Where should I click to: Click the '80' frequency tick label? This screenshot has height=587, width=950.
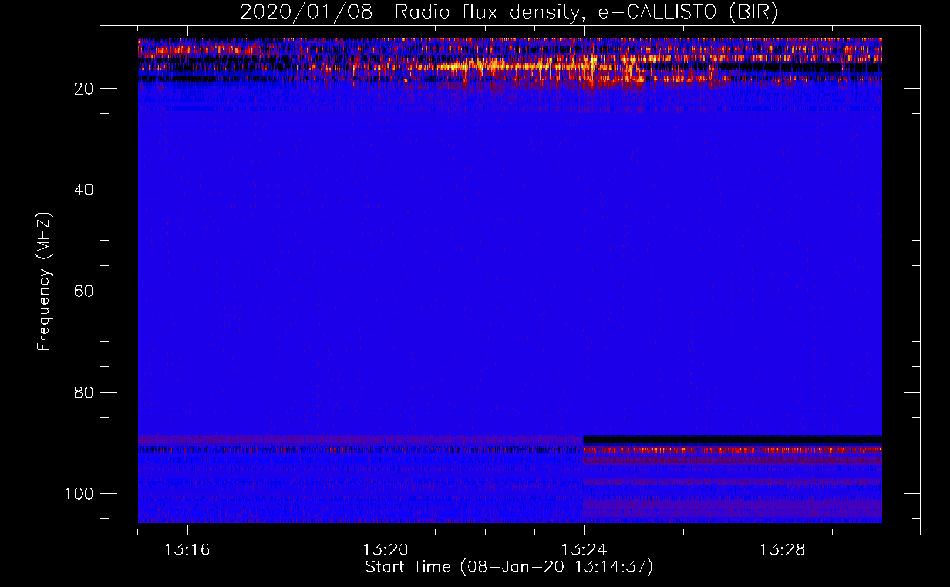(x=84, y=392)
